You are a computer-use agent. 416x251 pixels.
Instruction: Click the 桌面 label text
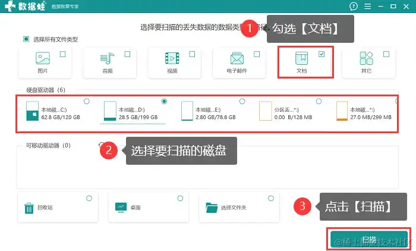(x=135, y=208)
